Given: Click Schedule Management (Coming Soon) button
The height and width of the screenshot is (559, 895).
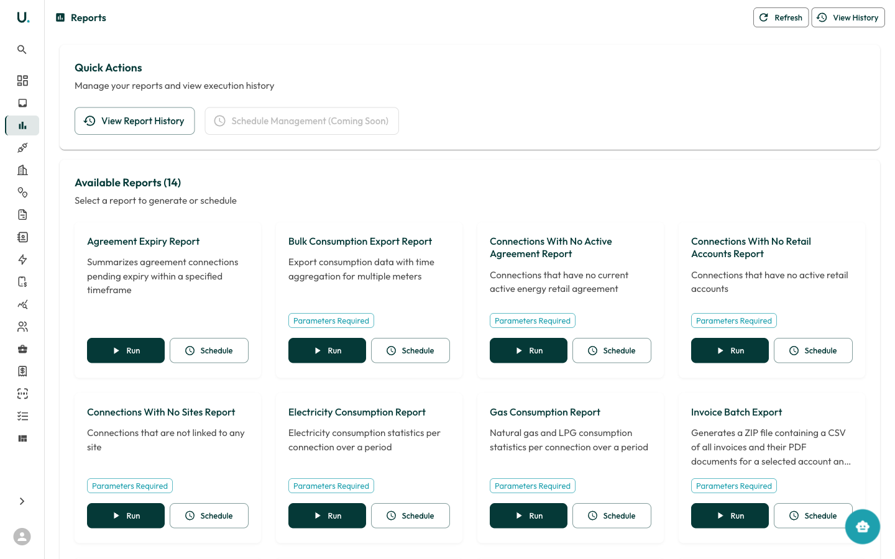Looking at the screenshot, I should [301, 121].
